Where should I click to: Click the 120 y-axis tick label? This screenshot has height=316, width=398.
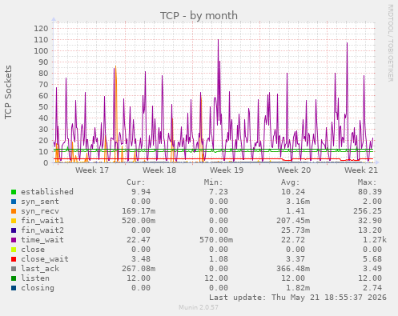(x=41, y=28)
